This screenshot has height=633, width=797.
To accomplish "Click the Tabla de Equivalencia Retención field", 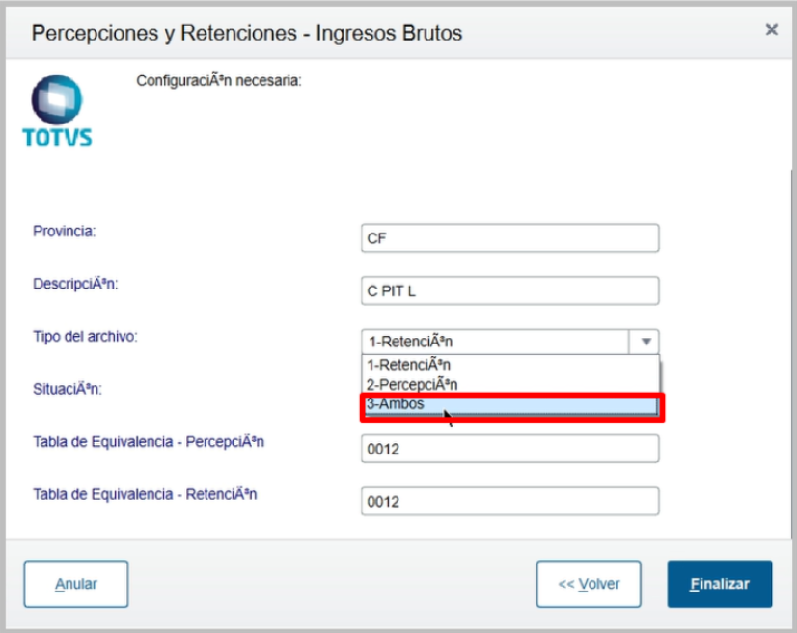I will click(x=509, y=501).
